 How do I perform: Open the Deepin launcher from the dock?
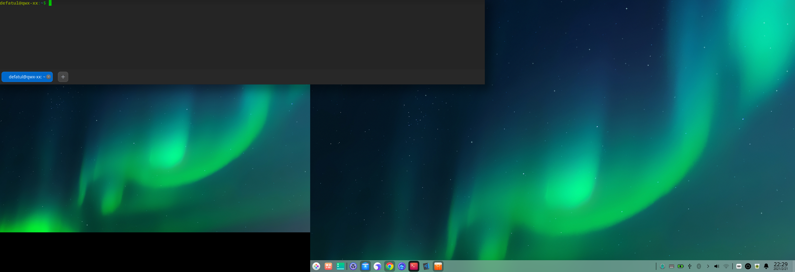316,267
